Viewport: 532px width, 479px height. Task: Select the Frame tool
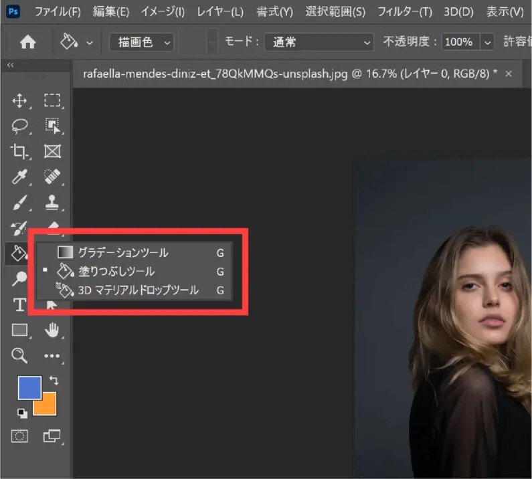(x=52, y=151)
